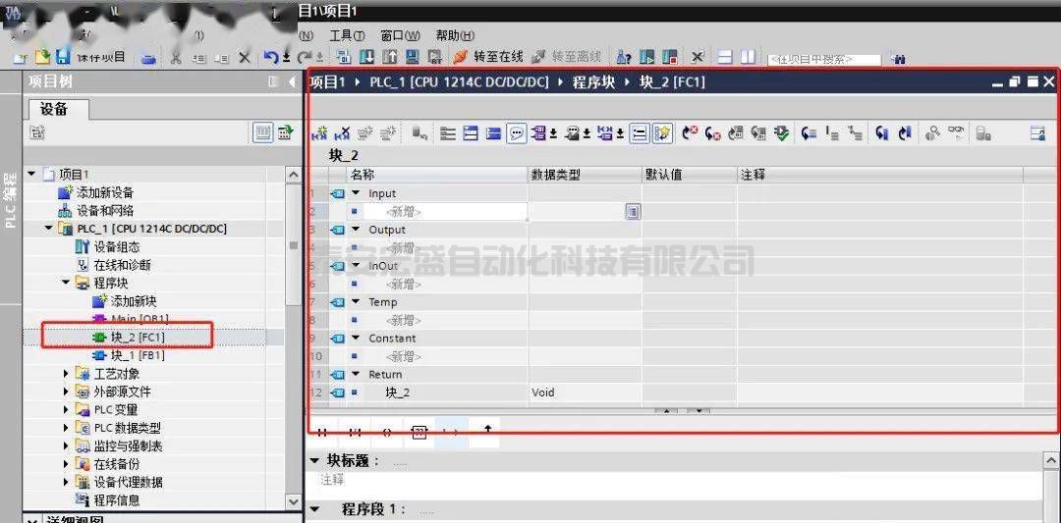Switch to the 设备 tab in project tree
This screenshot has height=523, width=1061.
coord(54,109)
